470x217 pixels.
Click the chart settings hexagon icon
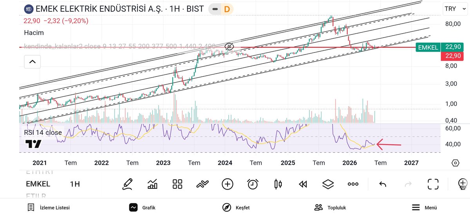(x=455, y=163)
